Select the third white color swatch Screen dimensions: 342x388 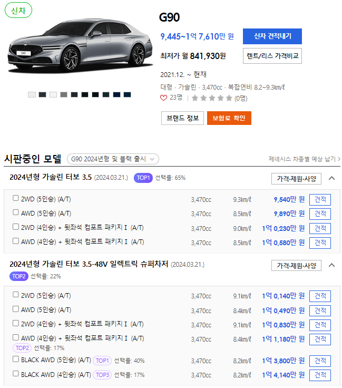[53, 94]
